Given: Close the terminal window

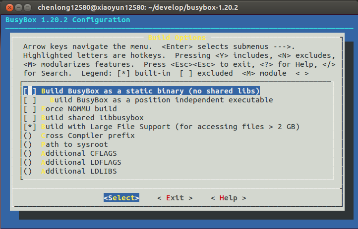Looking at the screenshot, I should click(9, 8).
